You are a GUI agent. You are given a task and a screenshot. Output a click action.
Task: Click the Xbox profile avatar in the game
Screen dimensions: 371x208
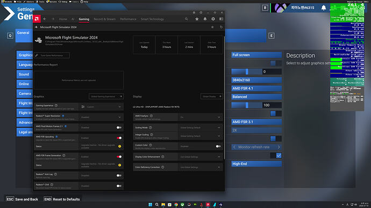(280, 8)
